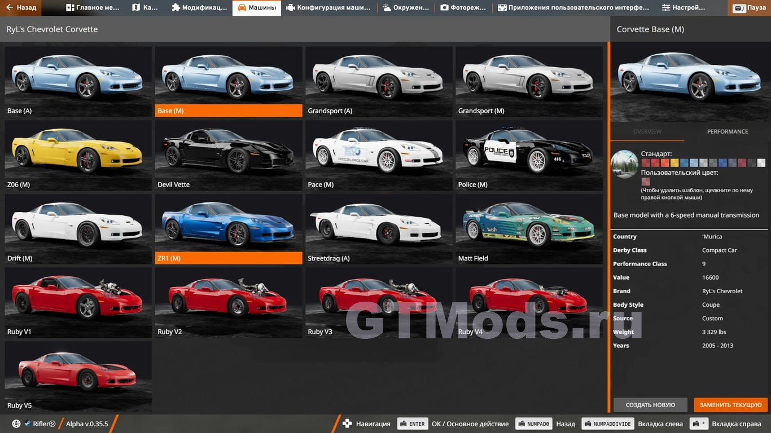Viewport: 771px width, 433px height.
Task: Pick the dark gray standard color swatch
Action: [752, 162]
